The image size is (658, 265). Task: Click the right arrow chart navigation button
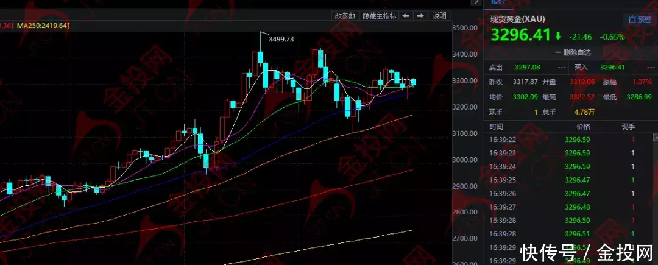[420, 16]
